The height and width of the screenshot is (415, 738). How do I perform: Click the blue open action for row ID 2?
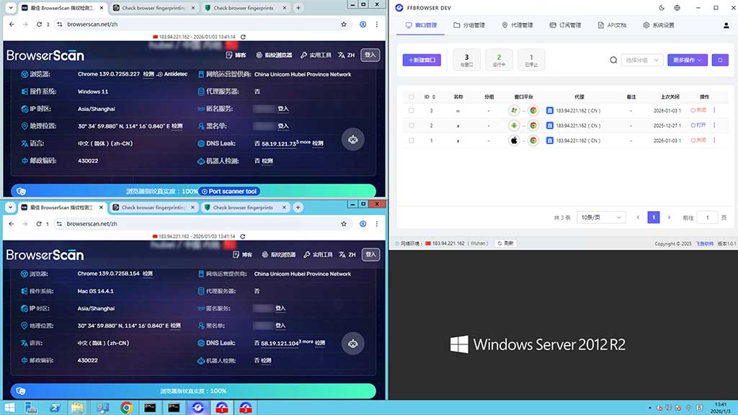pyautogui.click(x=698, y=125)
